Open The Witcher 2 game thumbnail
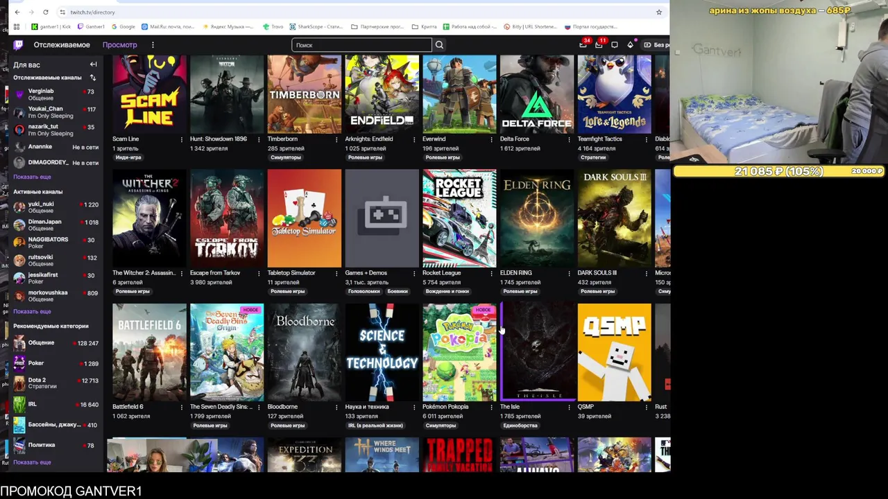The width and height of the screenshot is (888, 499). (149, 218)
